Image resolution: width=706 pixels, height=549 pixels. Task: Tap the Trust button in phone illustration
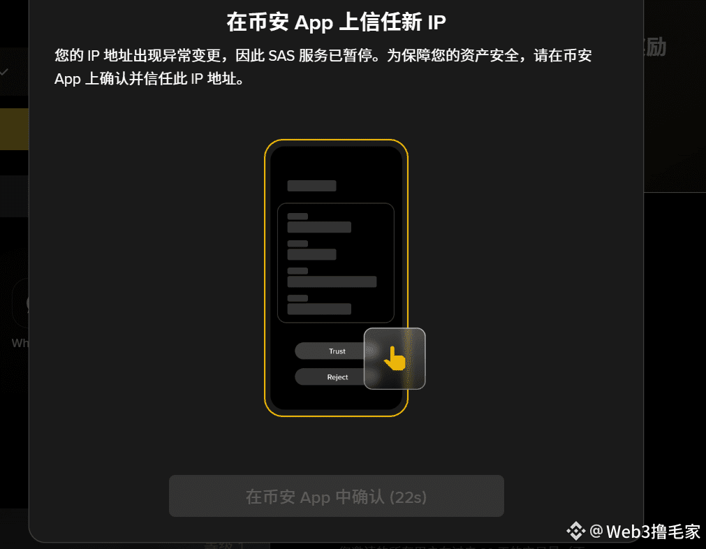point(337,351)
